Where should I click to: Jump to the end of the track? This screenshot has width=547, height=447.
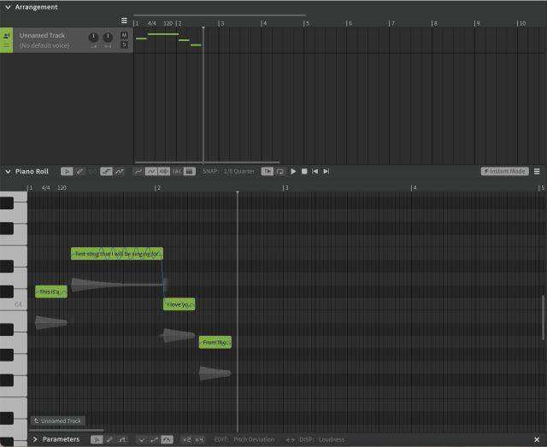pyautogui.click(x=326, y=171)
